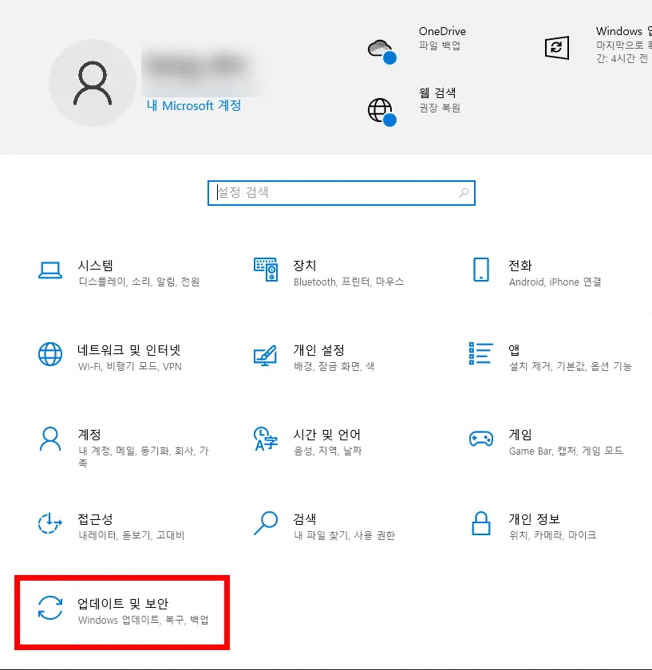
Task: Click 설치 제거, 기본값, 옵션 기능 description
Action: (571, 366)
